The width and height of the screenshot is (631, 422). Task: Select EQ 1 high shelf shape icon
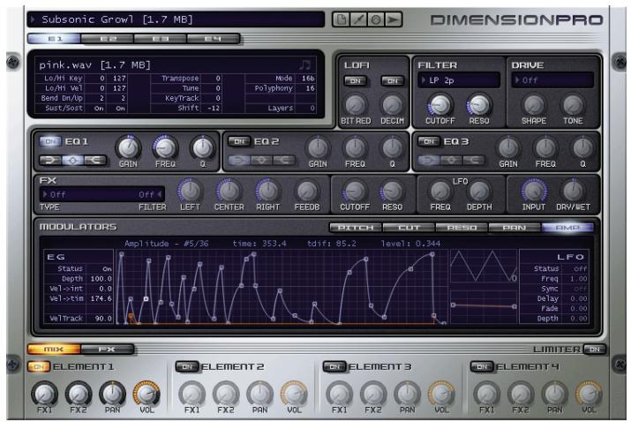tap(95, 161)
